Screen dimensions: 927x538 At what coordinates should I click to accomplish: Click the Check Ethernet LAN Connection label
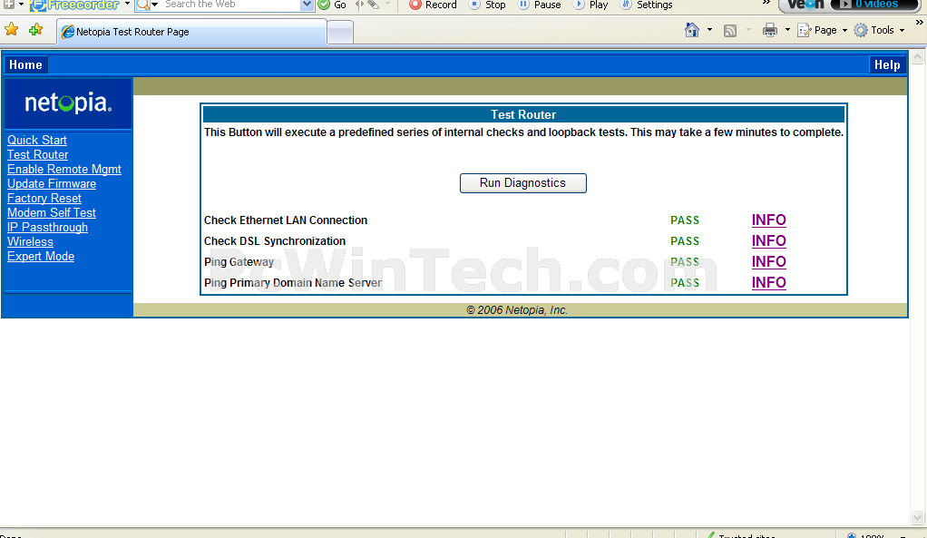pos(286,220)
